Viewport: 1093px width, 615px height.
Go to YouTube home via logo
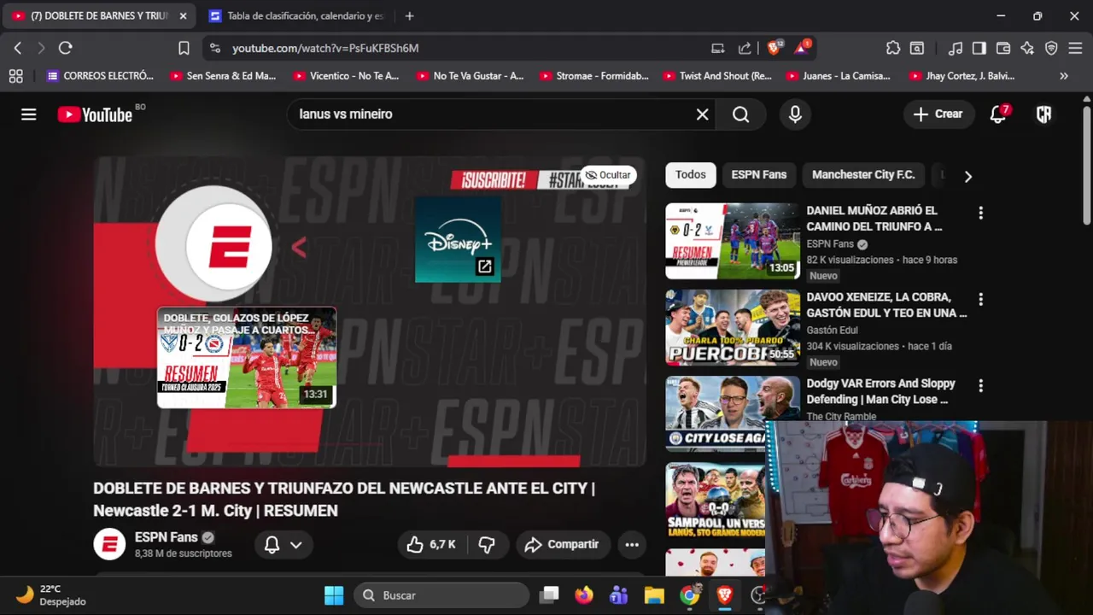95,114
